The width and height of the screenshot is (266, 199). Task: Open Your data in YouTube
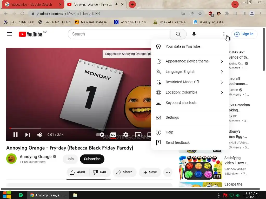point(190,47)
